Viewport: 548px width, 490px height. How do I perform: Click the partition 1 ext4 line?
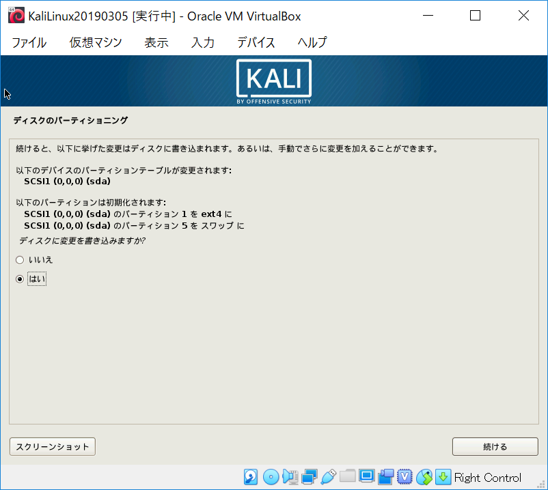coord(128,214)
